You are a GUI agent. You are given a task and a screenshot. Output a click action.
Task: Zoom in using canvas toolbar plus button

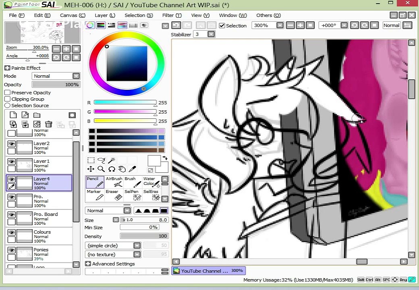click(300, 25)
